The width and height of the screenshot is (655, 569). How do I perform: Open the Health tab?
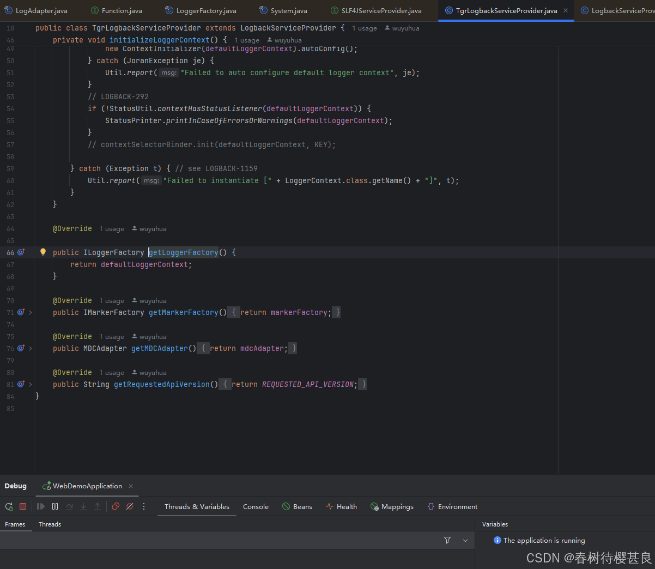pos(341,506)
